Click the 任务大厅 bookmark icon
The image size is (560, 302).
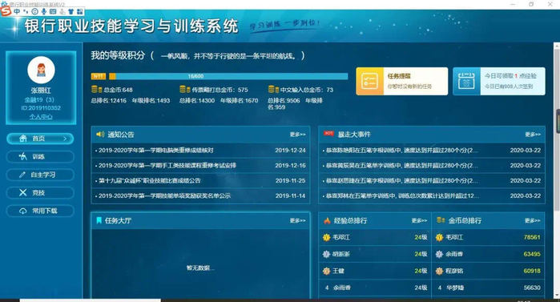point(99,220)
